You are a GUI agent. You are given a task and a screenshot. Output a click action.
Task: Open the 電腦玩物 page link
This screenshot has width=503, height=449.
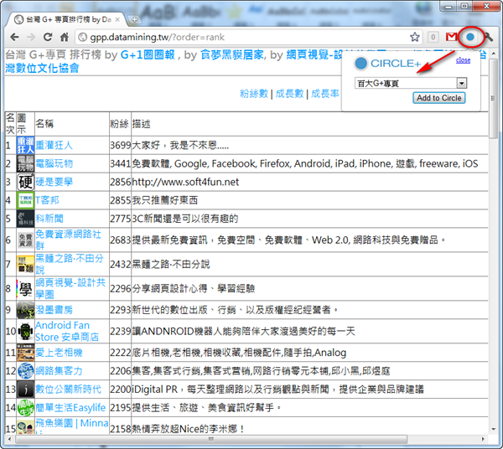coord(54,163)
